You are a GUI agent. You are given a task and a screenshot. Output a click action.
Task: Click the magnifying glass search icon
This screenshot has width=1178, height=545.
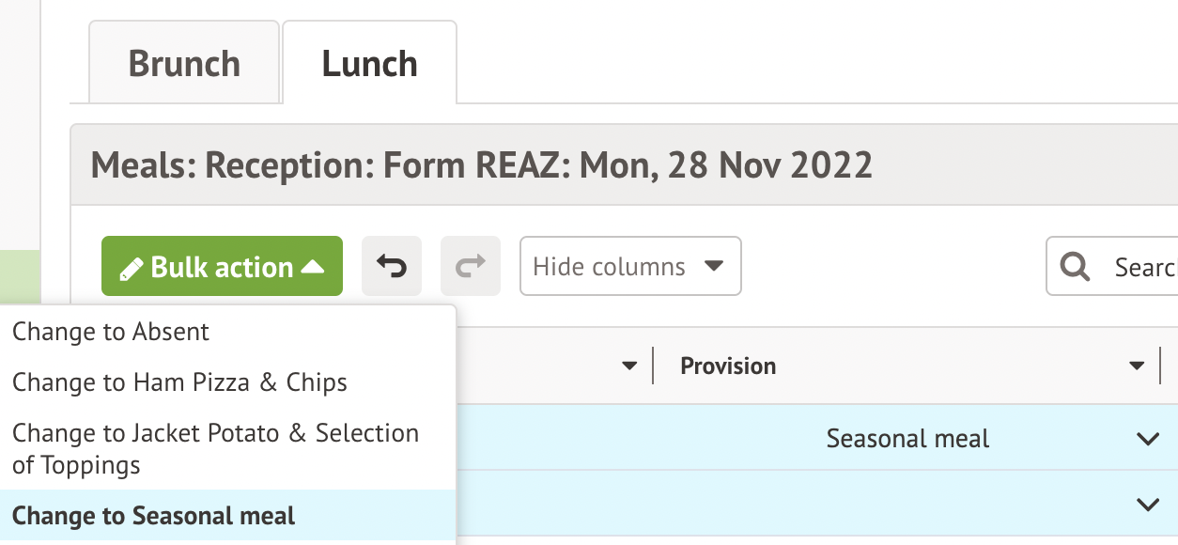(x=1074, y=267)
